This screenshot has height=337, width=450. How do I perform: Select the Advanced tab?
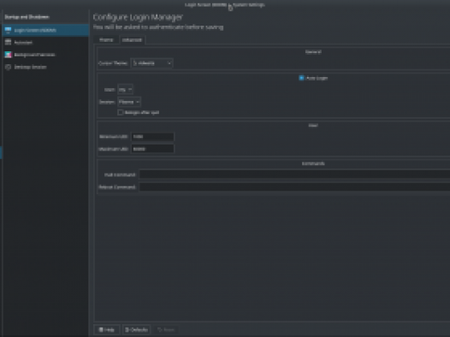tap(132, 40)
